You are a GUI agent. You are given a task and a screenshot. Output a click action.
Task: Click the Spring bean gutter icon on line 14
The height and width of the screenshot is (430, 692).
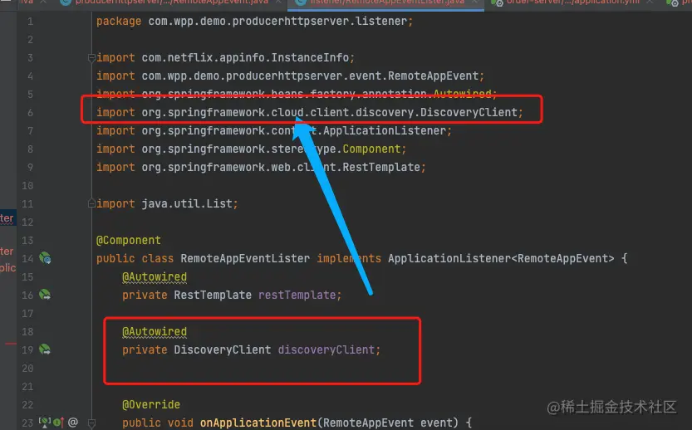tap(45, 258)
